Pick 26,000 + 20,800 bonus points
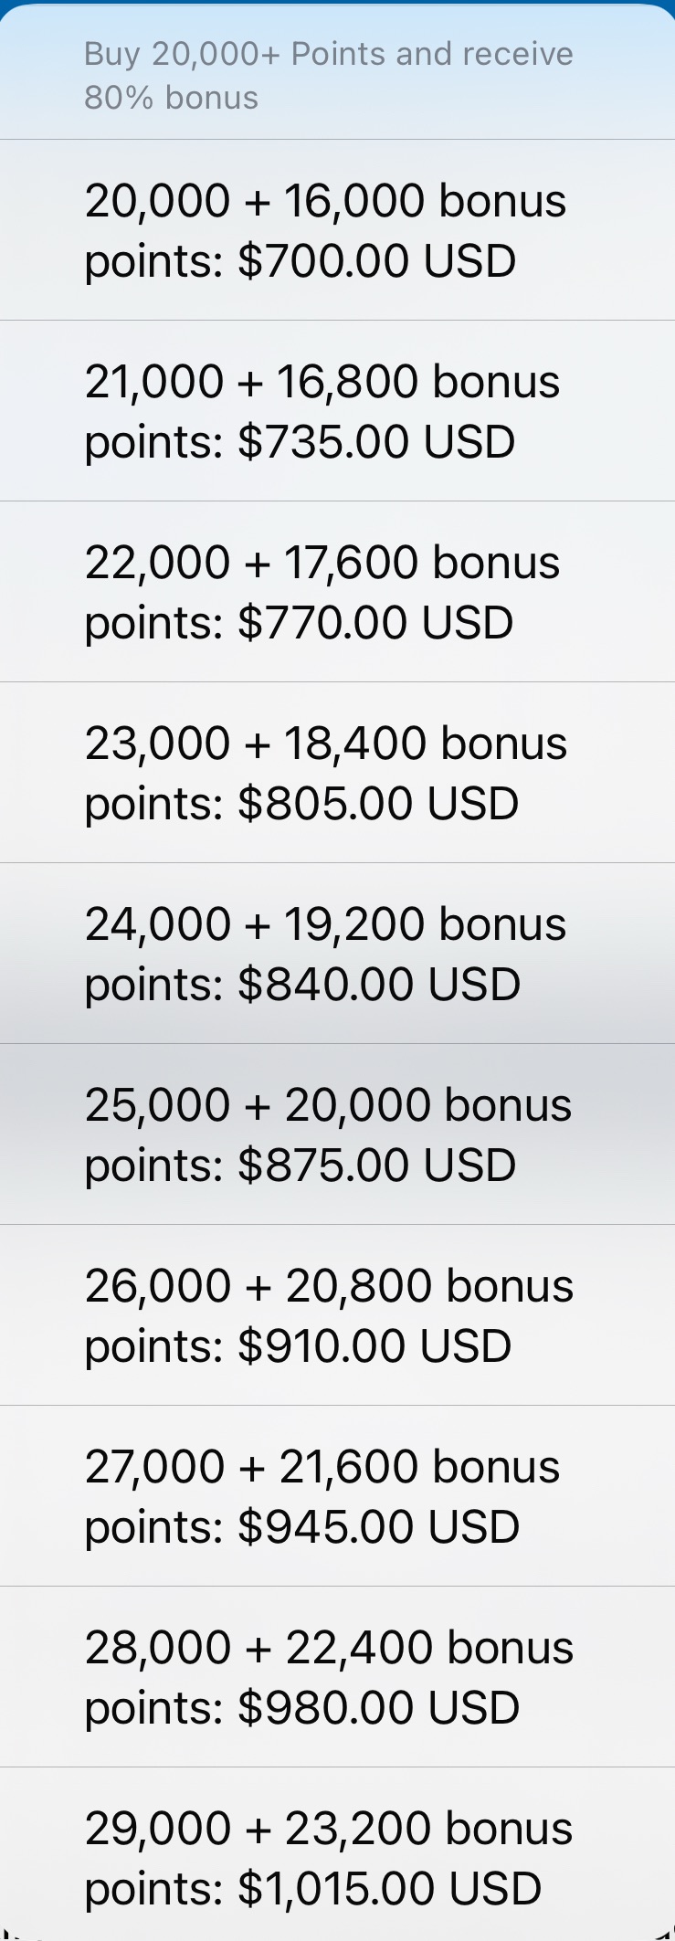Image resolution: width=675 pixels, height=1941 pixels. pos(337,1315)
